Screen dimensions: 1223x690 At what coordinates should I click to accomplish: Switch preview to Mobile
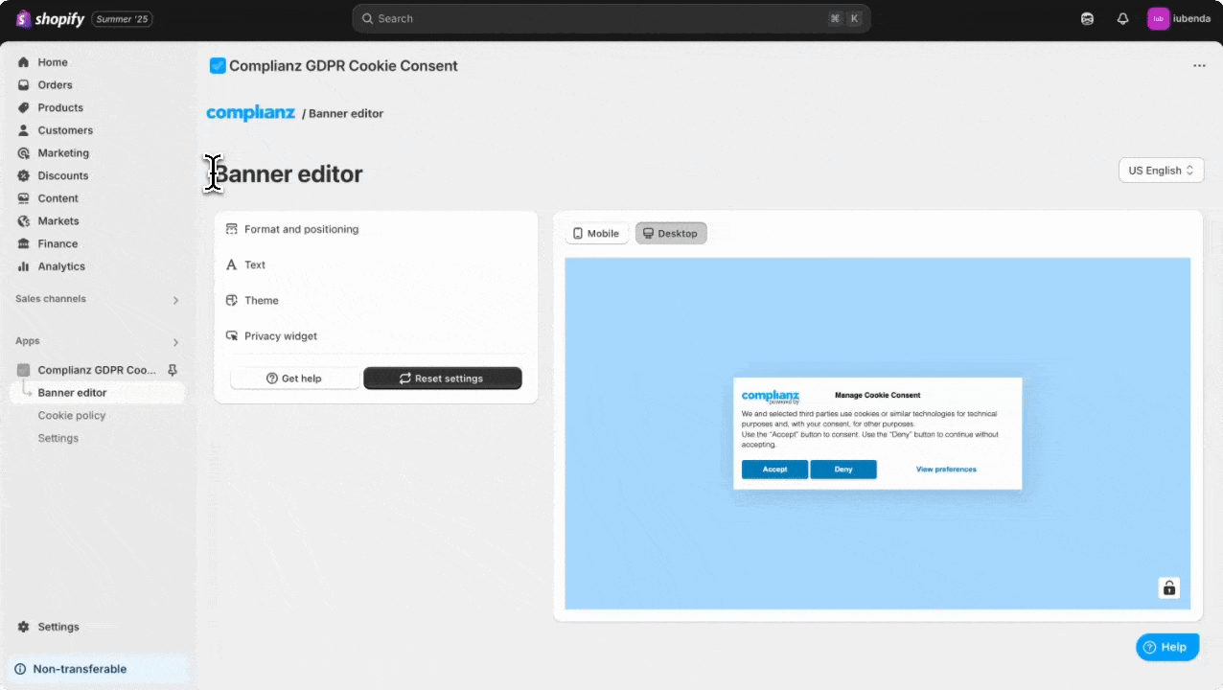(x=596, y=234)
